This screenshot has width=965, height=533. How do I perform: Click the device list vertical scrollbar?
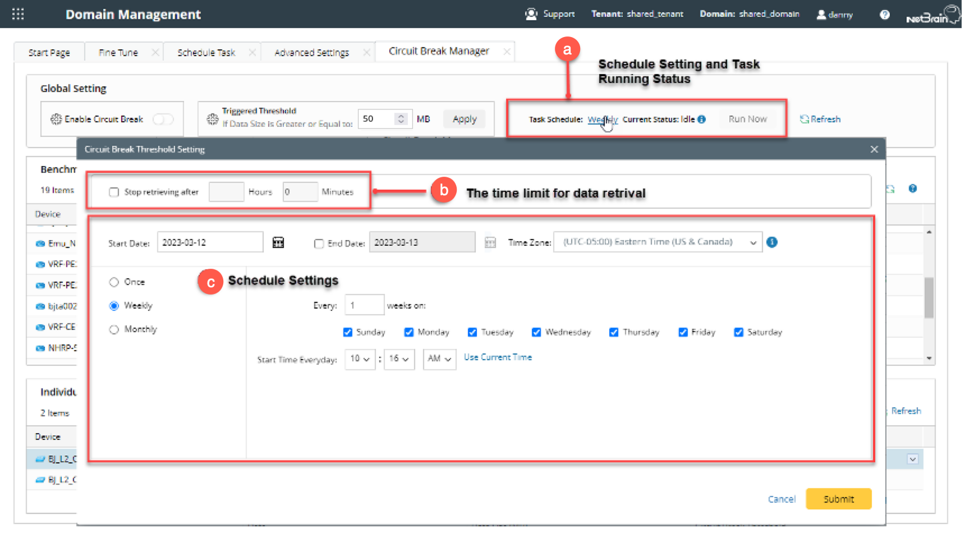point(929,297)
